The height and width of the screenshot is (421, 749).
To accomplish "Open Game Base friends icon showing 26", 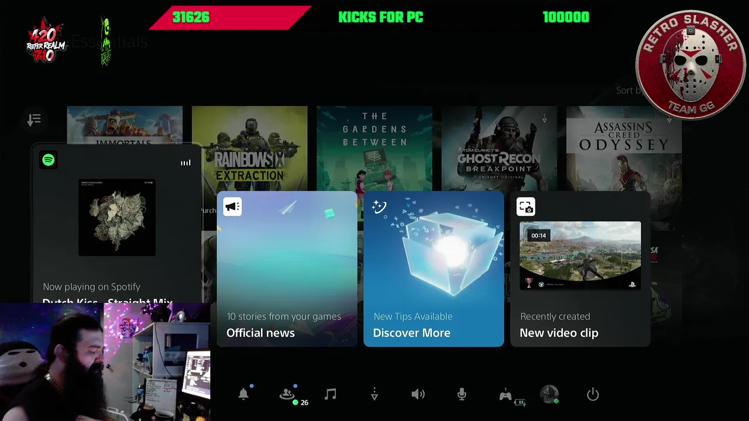I will (x=288, y=395).
